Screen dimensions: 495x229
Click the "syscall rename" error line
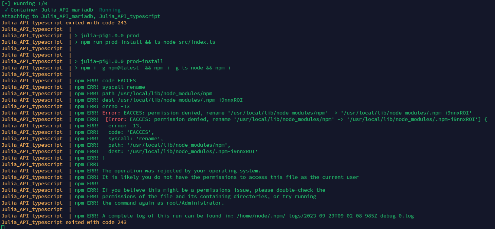click(x=124, y=87)
